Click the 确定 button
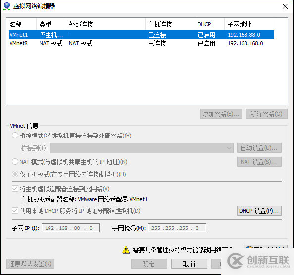294x275 pixels. tap(149, 264)
